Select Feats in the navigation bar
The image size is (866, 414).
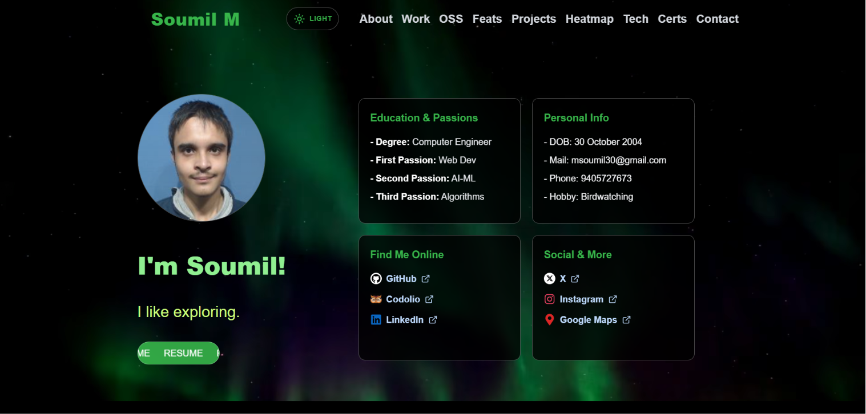click(x=487, y=19)
